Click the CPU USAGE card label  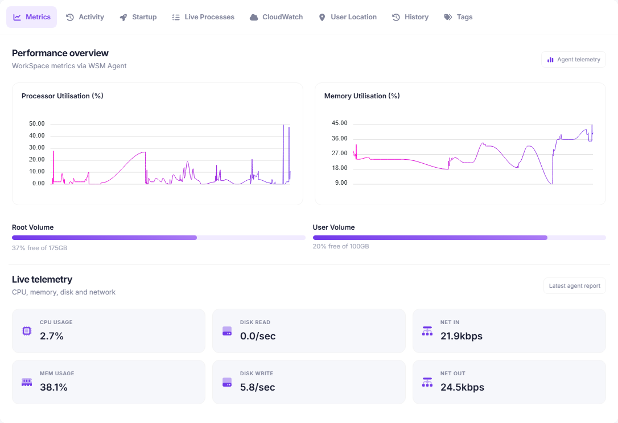point(56,322)
